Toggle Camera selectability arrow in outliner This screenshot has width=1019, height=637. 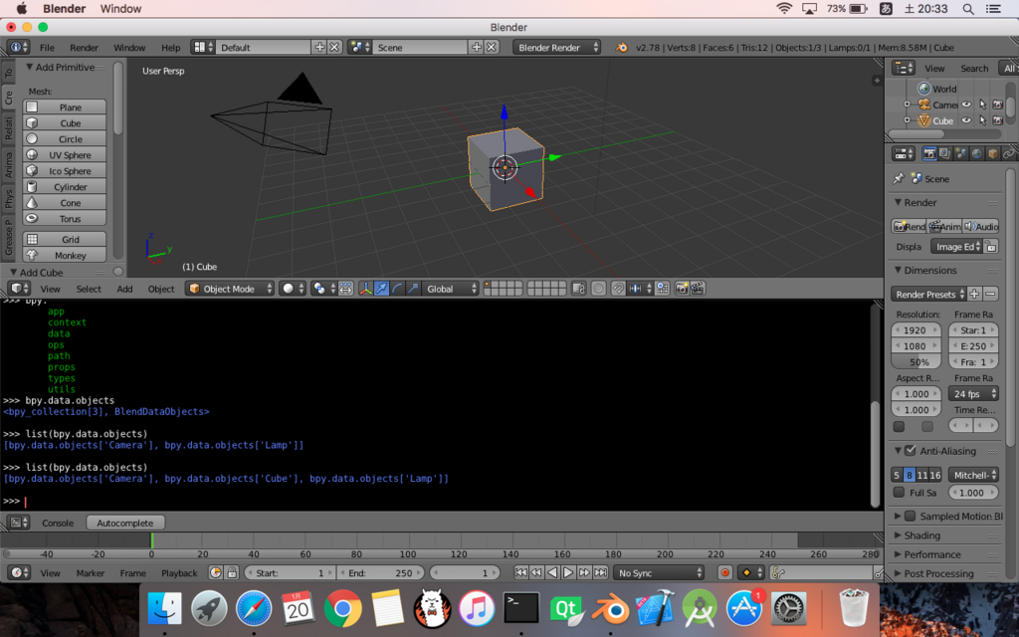(982, 104)
